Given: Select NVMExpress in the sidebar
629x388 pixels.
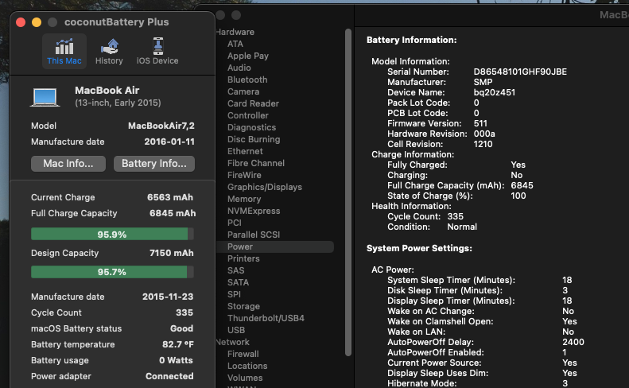Looking at the screenshot, I should click(254, 211).
